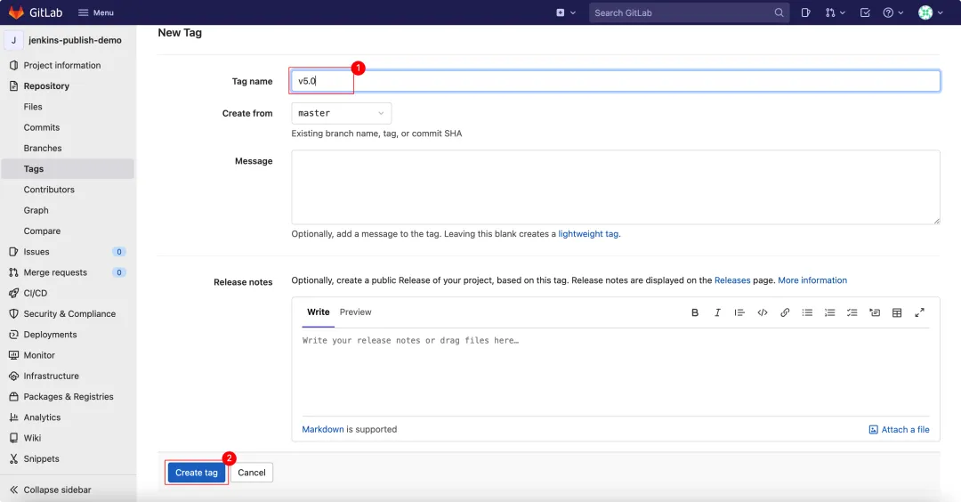Add a bullet list
The width and height of the screenshot is (961, 502).
[x=807, y=312]
